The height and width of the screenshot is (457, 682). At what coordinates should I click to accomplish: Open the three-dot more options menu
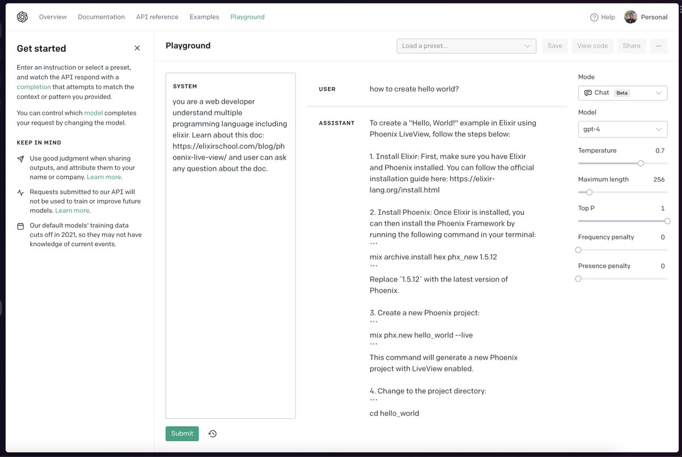coord(659,46)
